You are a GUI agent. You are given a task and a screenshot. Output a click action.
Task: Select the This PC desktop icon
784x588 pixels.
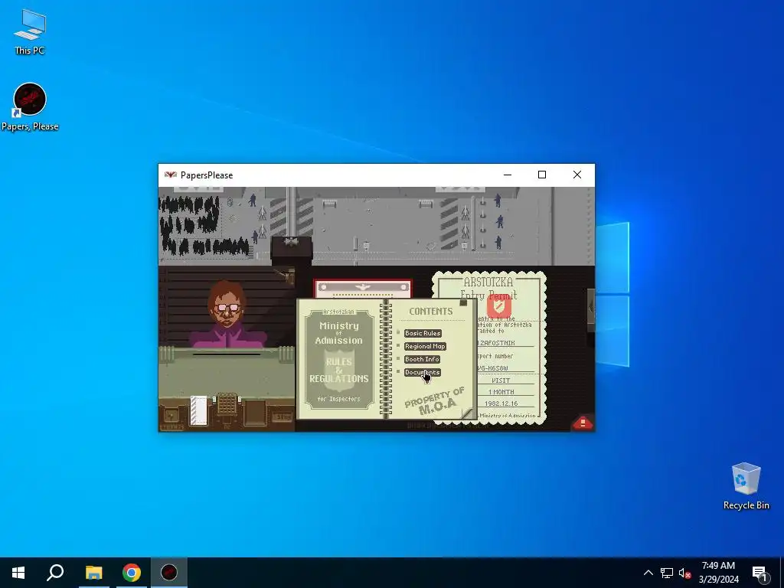point(30,31)
